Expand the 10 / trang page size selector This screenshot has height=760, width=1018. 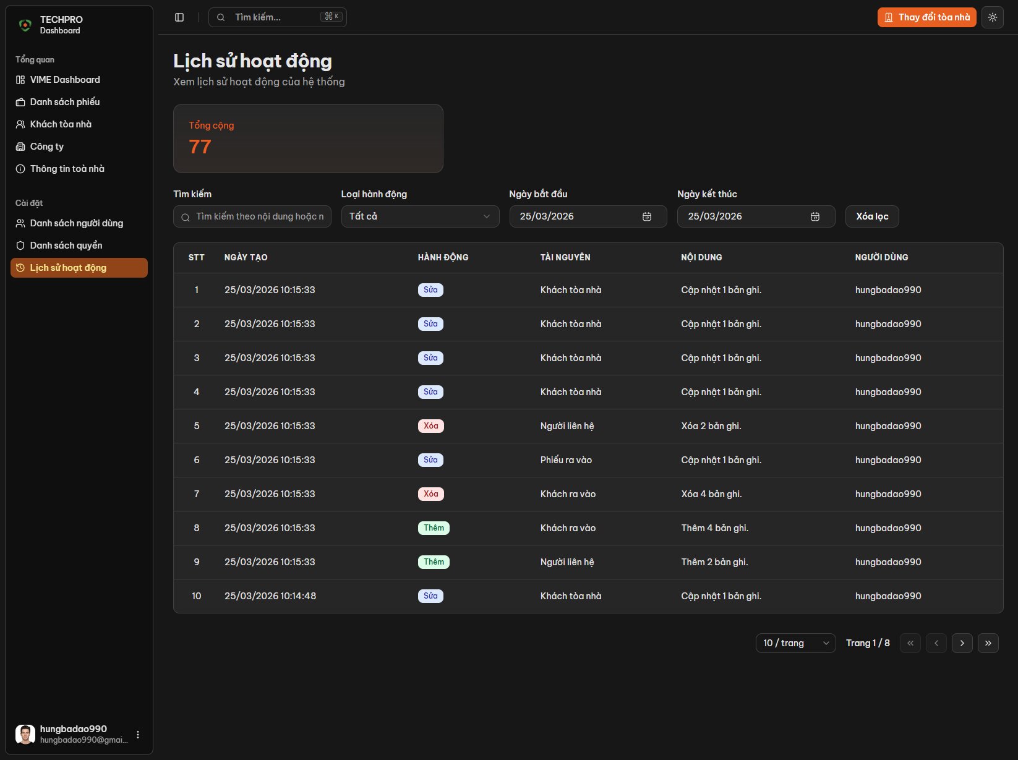795,643
